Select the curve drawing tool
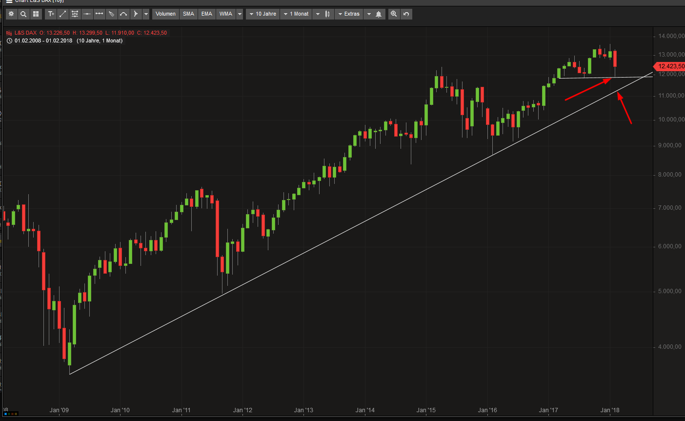Image resolution: width=685 pixels, height=421 pixels. [123, 14]
